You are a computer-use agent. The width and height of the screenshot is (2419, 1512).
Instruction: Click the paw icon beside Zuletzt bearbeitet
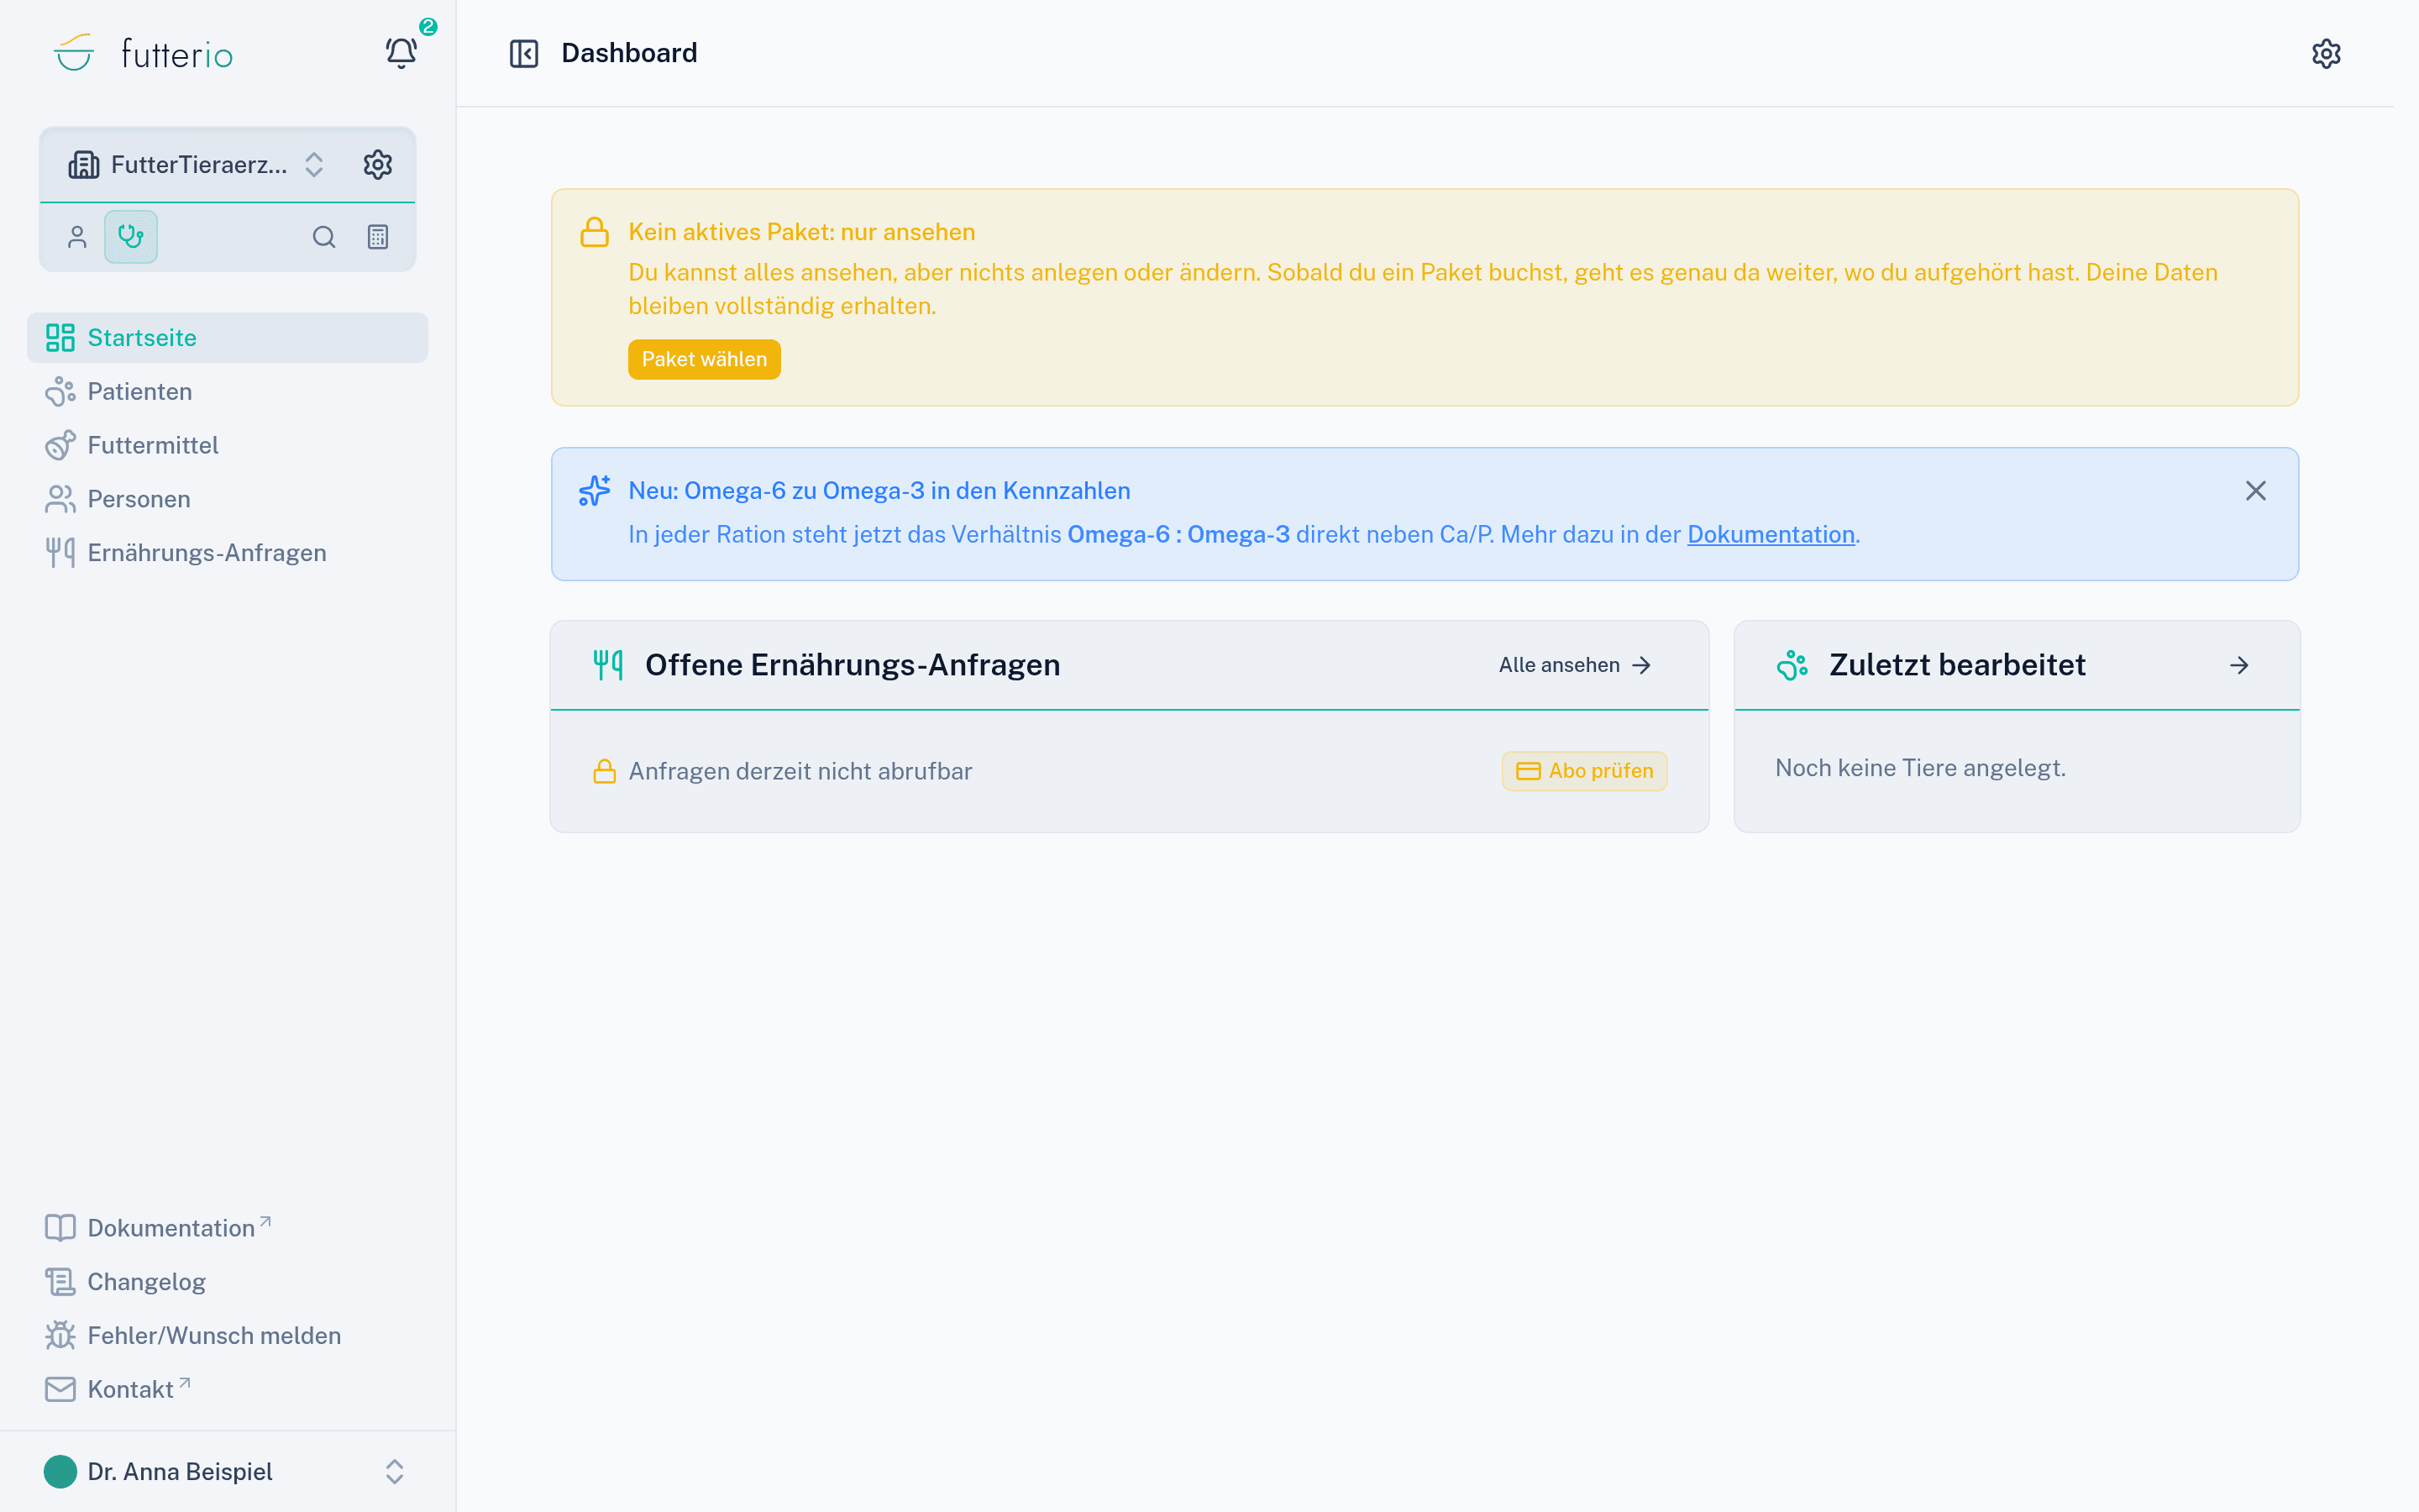1792,665
